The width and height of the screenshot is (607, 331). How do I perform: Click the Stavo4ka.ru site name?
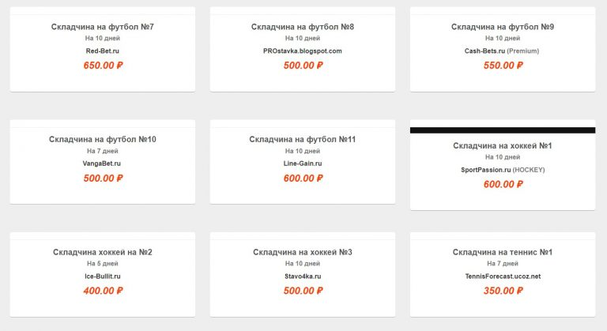coord(303,276)
